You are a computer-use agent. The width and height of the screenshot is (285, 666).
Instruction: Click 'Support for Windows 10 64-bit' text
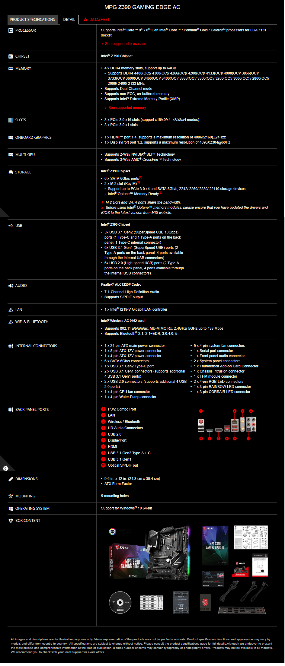point(126,508)
